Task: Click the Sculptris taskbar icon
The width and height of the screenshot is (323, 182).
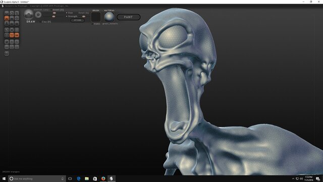Action: [x=111, y=178]
